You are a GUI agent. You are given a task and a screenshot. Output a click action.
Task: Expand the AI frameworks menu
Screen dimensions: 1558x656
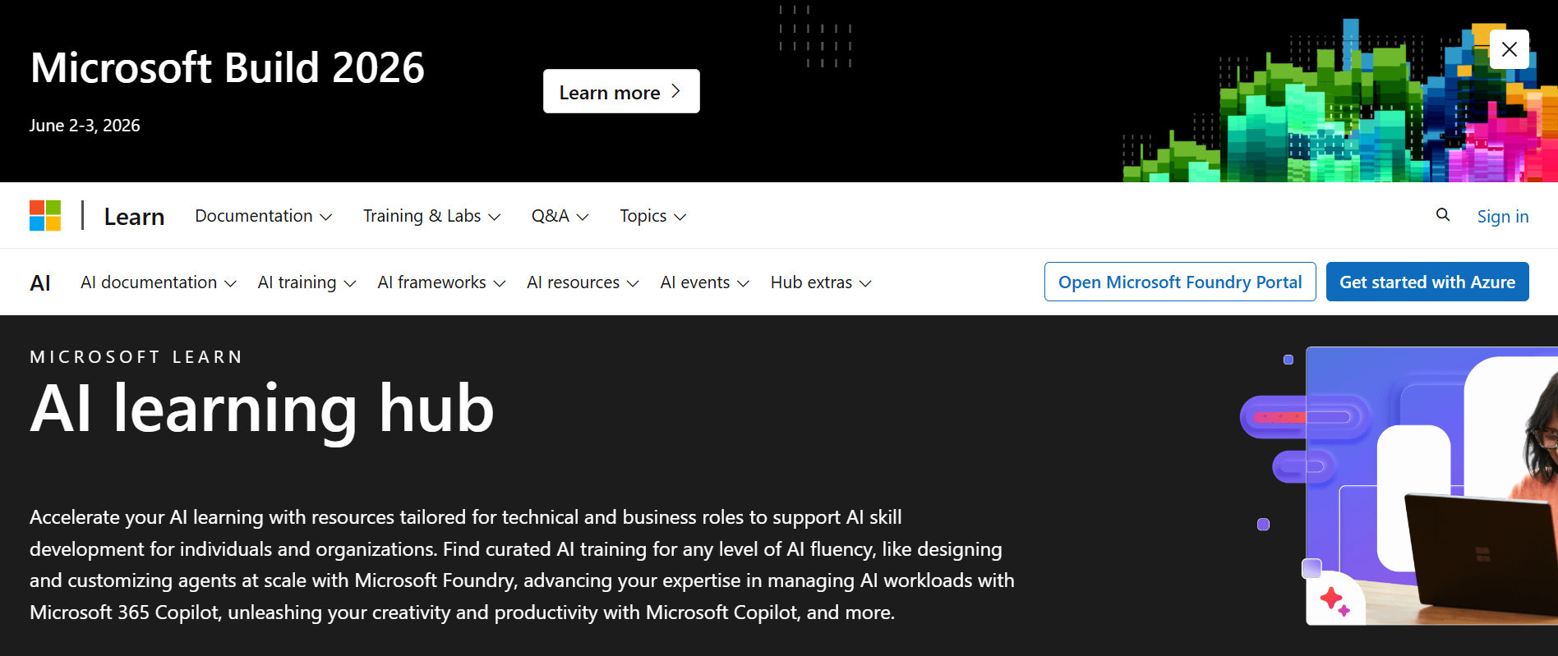pyautogui.click(x=440, y=282)
